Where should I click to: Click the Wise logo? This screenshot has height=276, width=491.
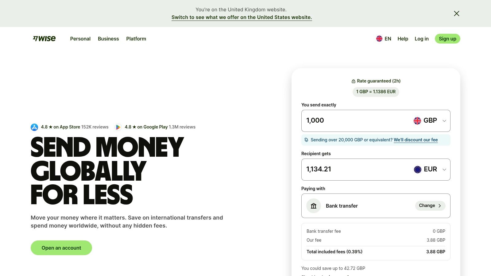[x=44, y=38]
